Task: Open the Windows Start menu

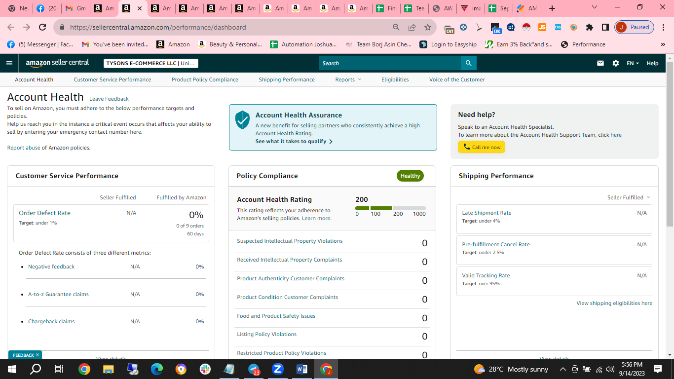Action: (x=12, y=369)
